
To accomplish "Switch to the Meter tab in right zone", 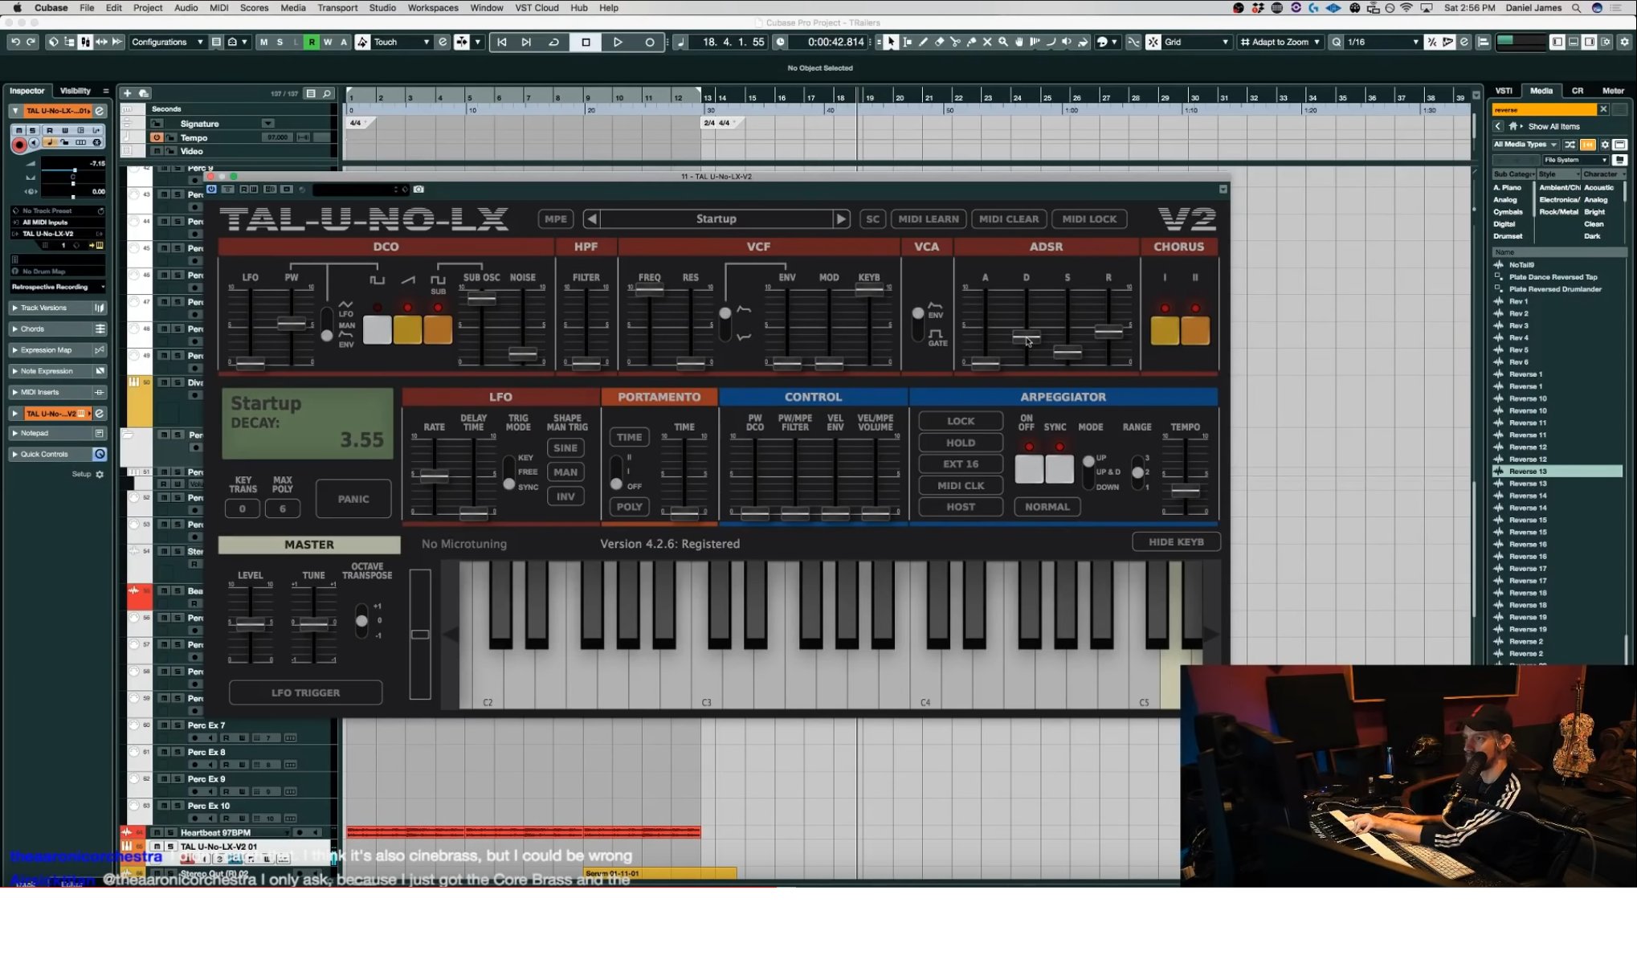I will 1613,91.
